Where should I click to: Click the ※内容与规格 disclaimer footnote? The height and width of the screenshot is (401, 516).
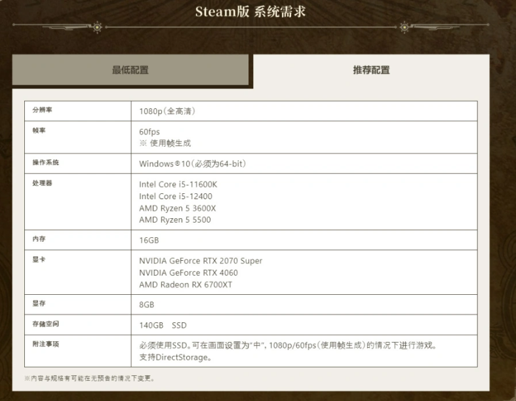[x=89, y=378]
